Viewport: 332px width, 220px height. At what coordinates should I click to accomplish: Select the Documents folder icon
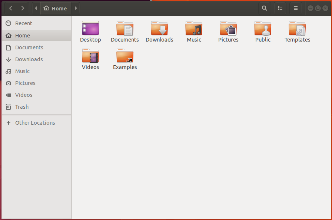(125, 28)
